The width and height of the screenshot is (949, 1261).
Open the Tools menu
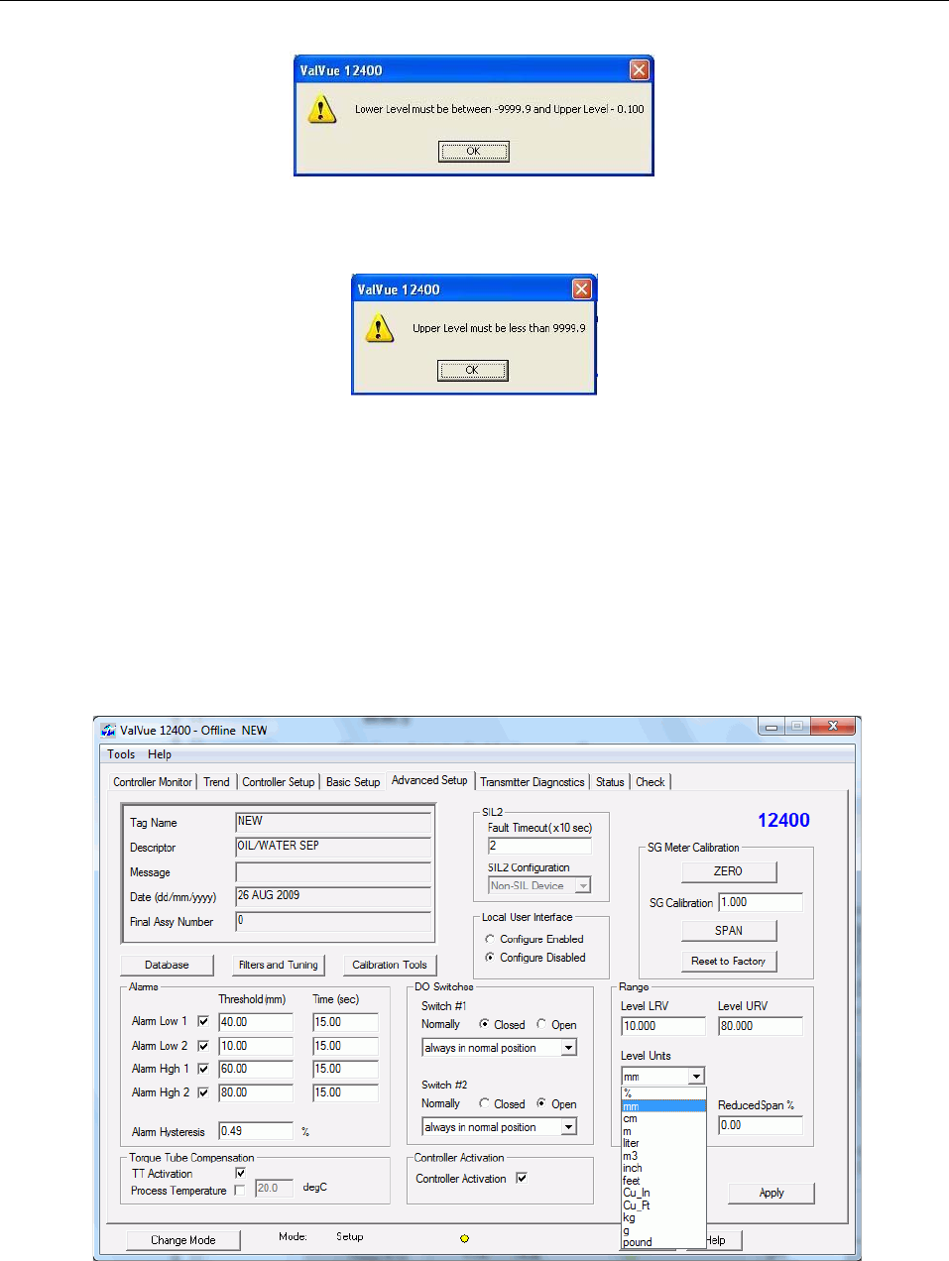click(x=121, y=754)
